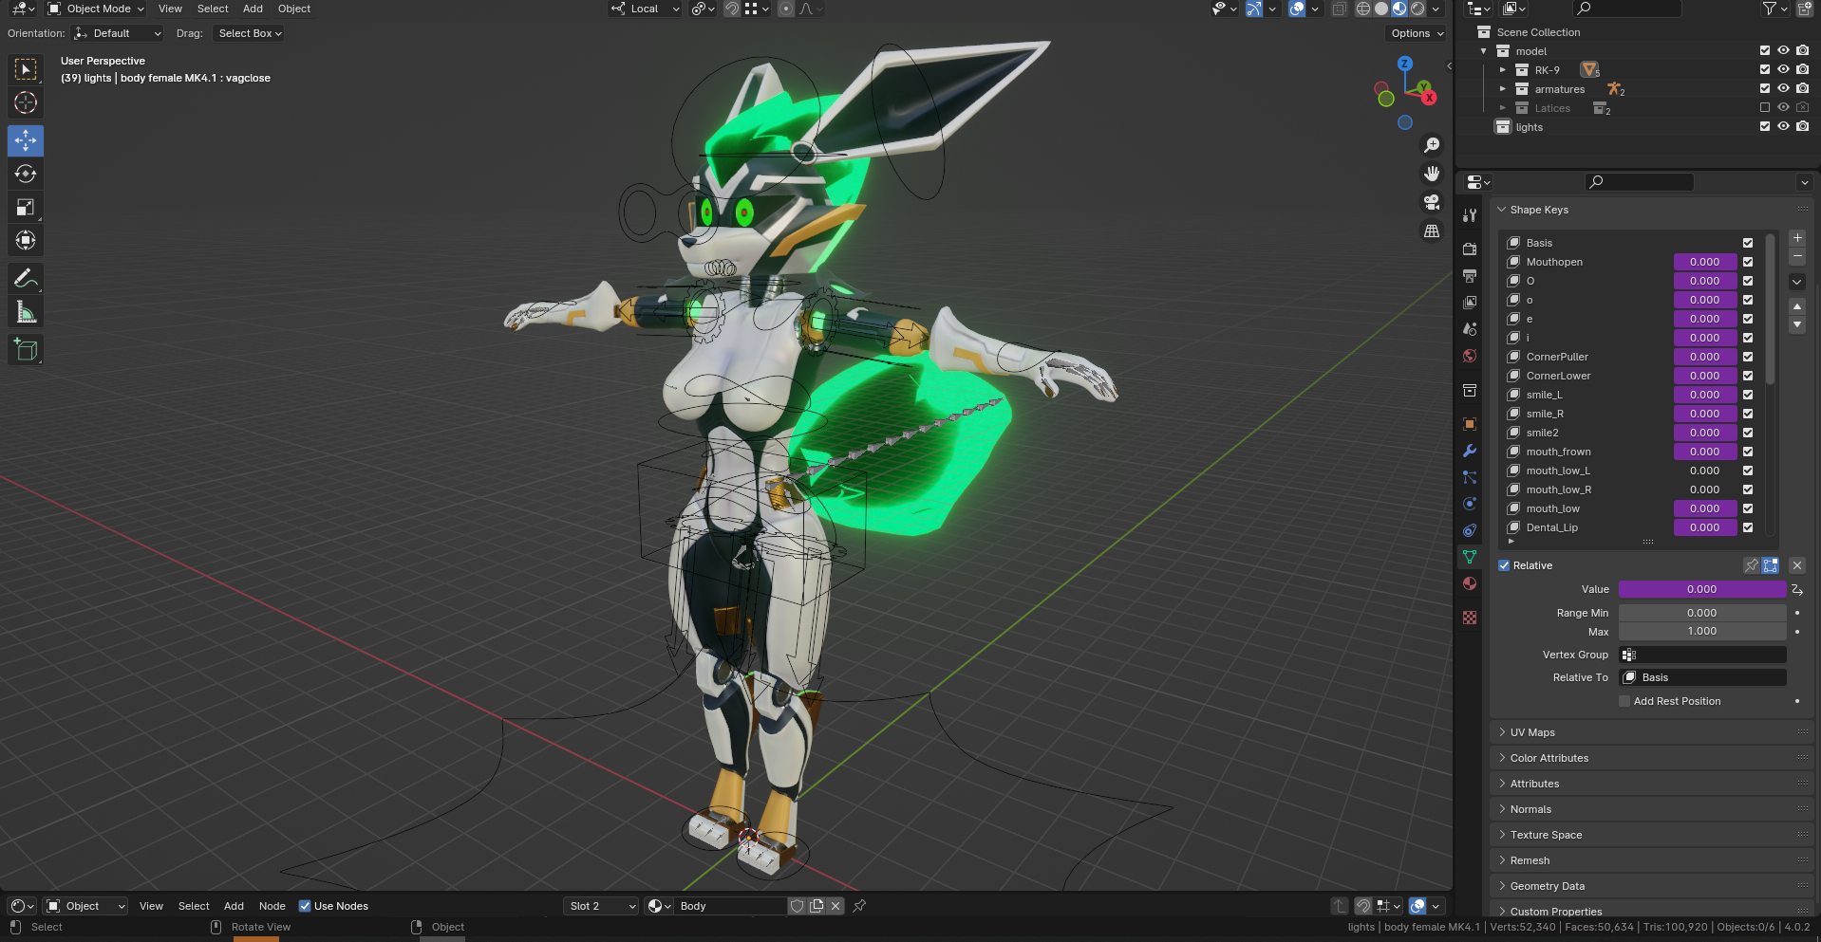The width and height of the screenshot is (1821, 942).
Task: Open the Options dropdown
Action: [x=1417, y=33]
